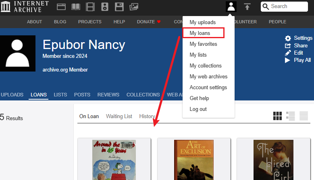Image resolution: width=314 pixels, height=180 pixels.
Task: Switch to tile grid view
Action: pyautogui.click(x=277, y=116)
